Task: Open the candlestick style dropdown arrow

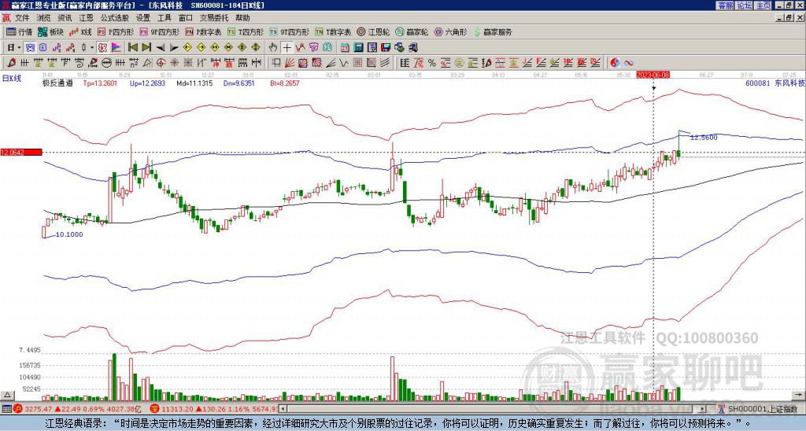Action: coord(92,48)
